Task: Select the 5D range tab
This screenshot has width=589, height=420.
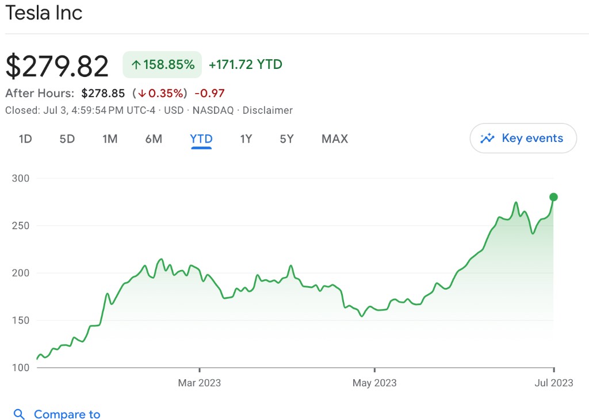Action: 67,139
